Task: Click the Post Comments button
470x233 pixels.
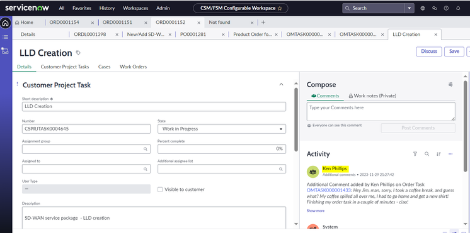Action: [x=418, y=128]
